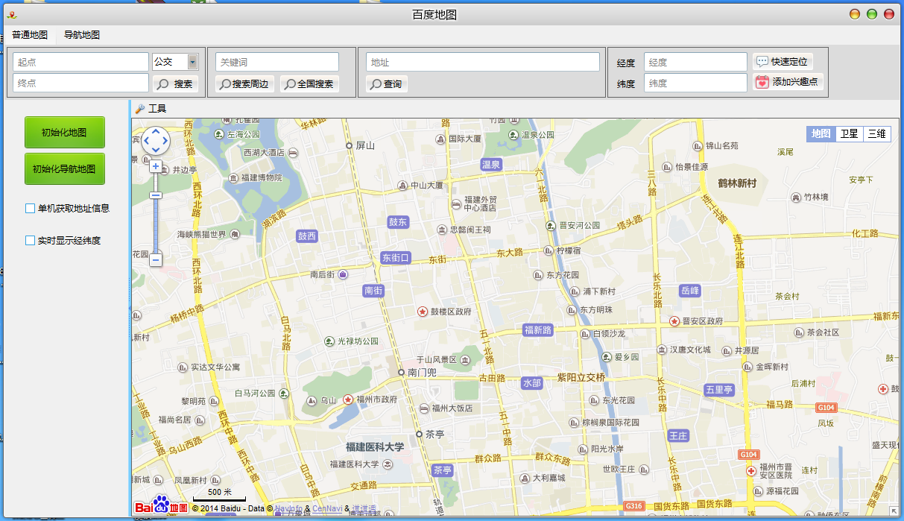Click the park icon beside 白马河公园
904x521 pixels.
(x=283, y=393)
